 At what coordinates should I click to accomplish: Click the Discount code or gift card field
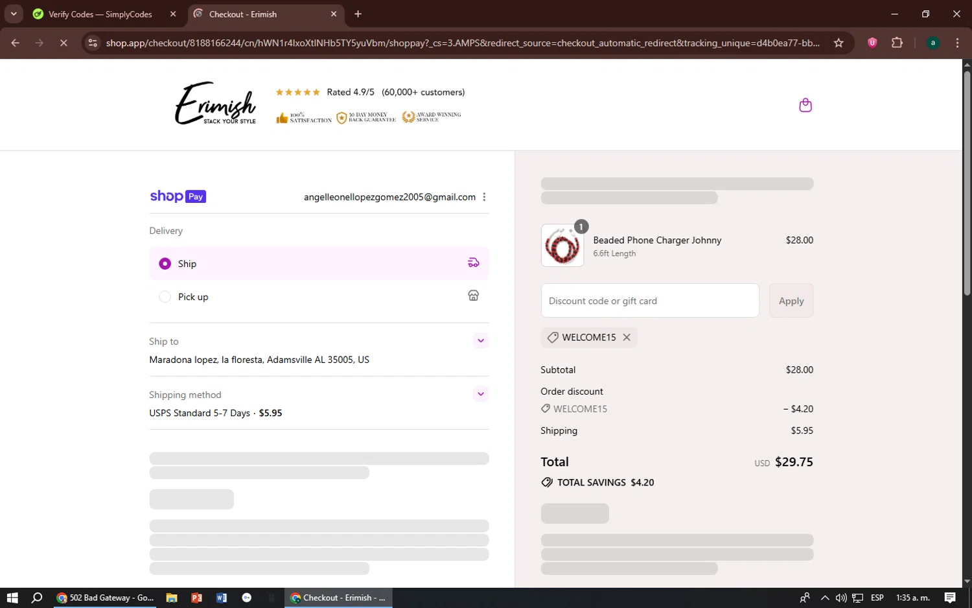pyautogui.click(x=650, y=301)
